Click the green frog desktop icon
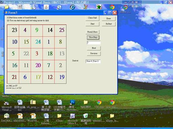 tap(99, 7)
